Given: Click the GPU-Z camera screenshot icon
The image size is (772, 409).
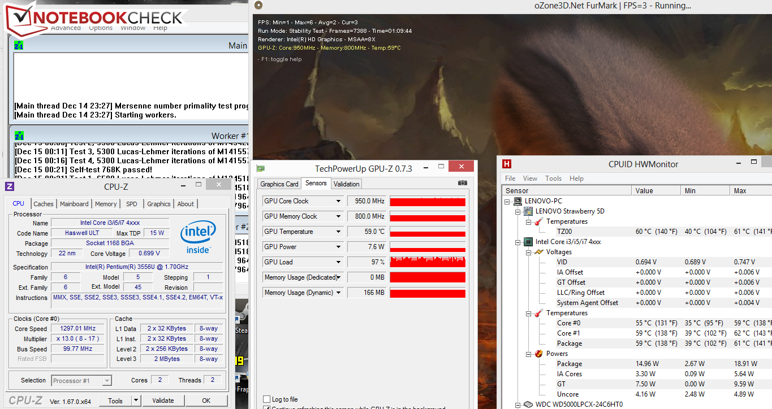Looking at the screenshot, I should pos(463,183).
